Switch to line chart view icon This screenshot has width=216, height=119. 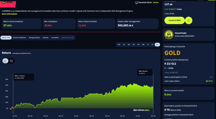(x=5, y=61)
